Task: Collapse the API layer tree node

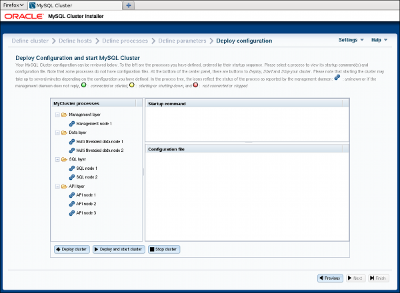Action: point(57,186)
